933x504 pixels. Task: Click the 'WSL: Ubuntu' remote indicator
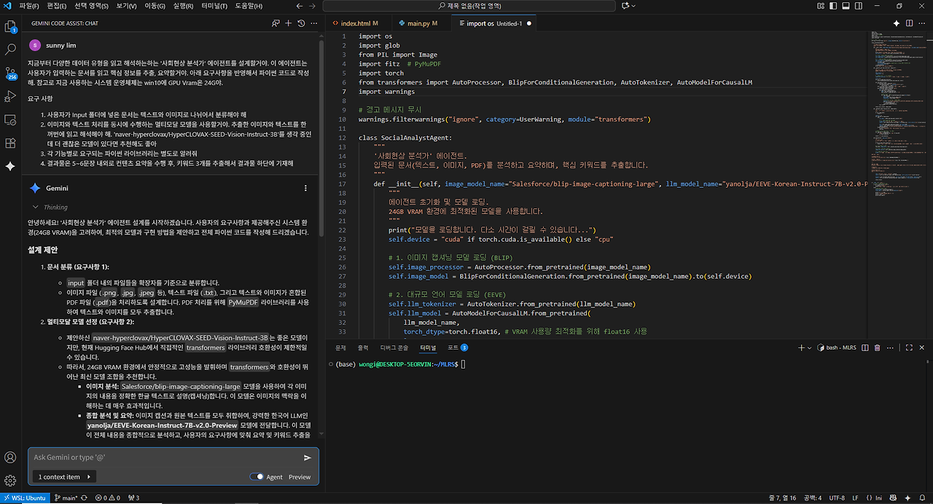(x=25, y=498)
